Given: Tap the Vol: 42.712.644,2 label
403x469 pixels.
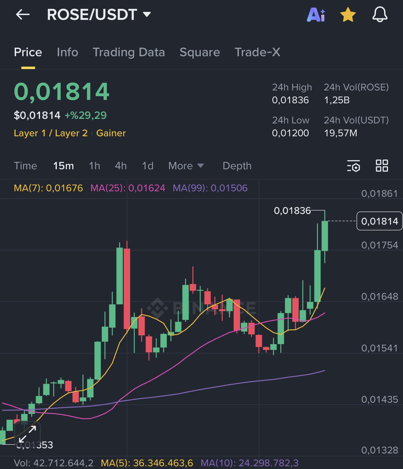Looking at the screenshot, I should [x=54, y=463].
